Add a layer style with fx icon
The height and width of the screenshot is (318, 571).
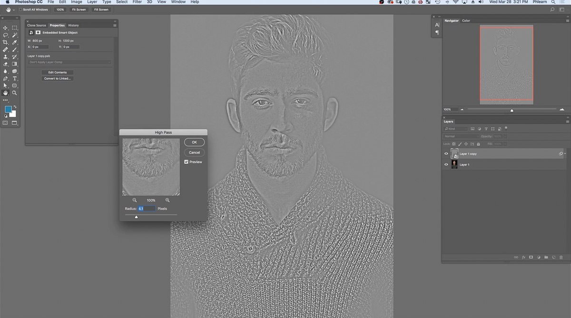524,257
